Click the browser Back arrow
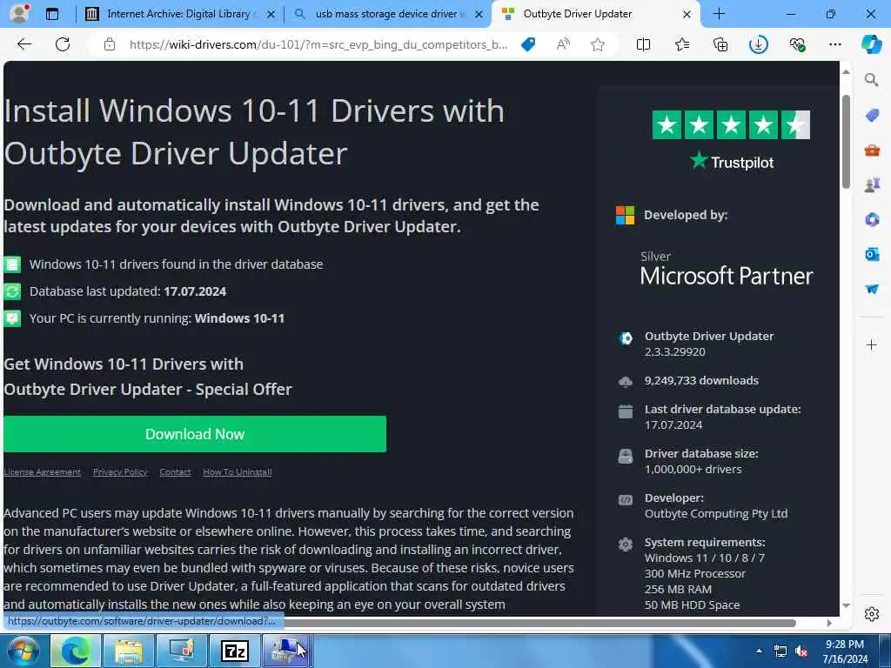Viewport: 891px width, 668px height. click(23, 44)
